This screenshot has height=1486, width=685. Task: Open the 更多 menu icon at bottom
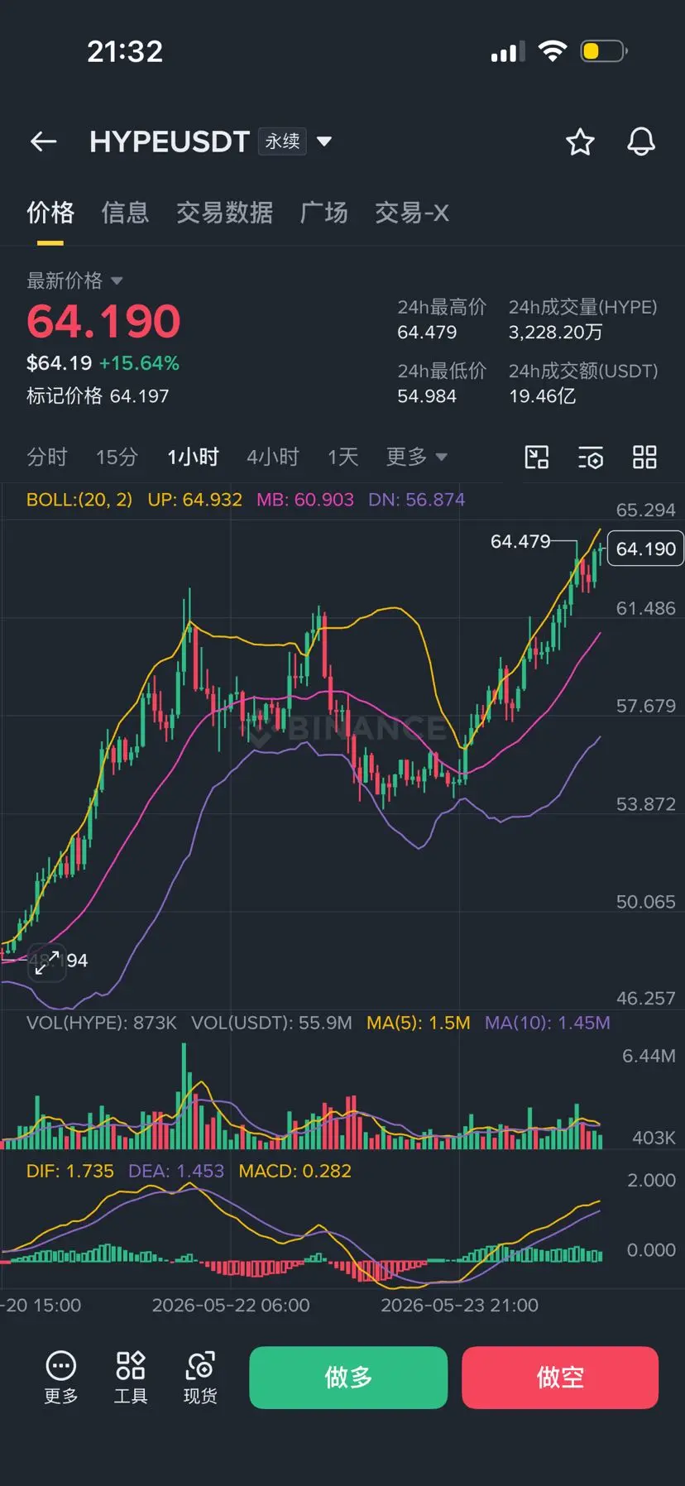[60, 1378]
